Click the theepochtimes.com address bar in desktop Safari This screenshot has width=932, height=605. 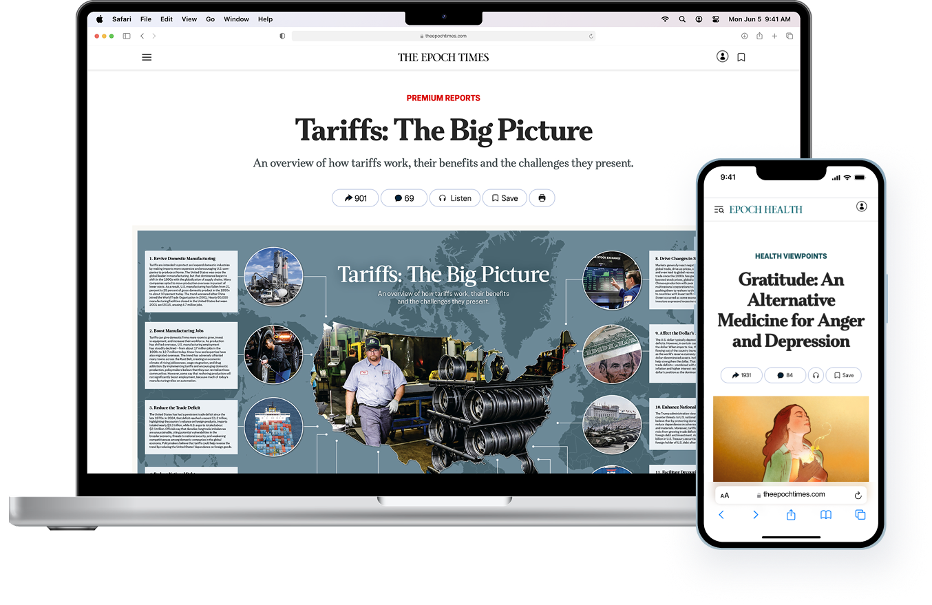coord(443,36)
